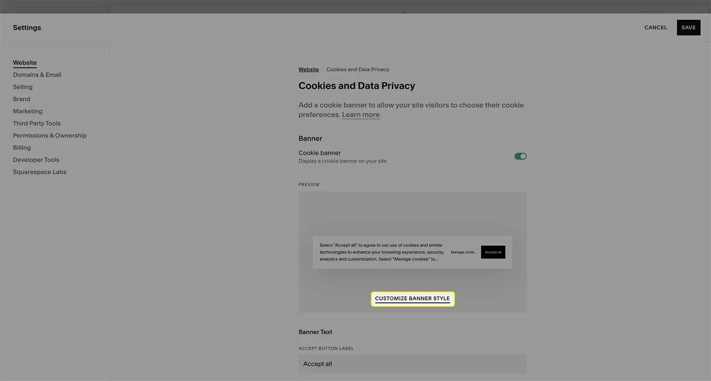Click the Banner Text section heading

(x=315, y=332)
